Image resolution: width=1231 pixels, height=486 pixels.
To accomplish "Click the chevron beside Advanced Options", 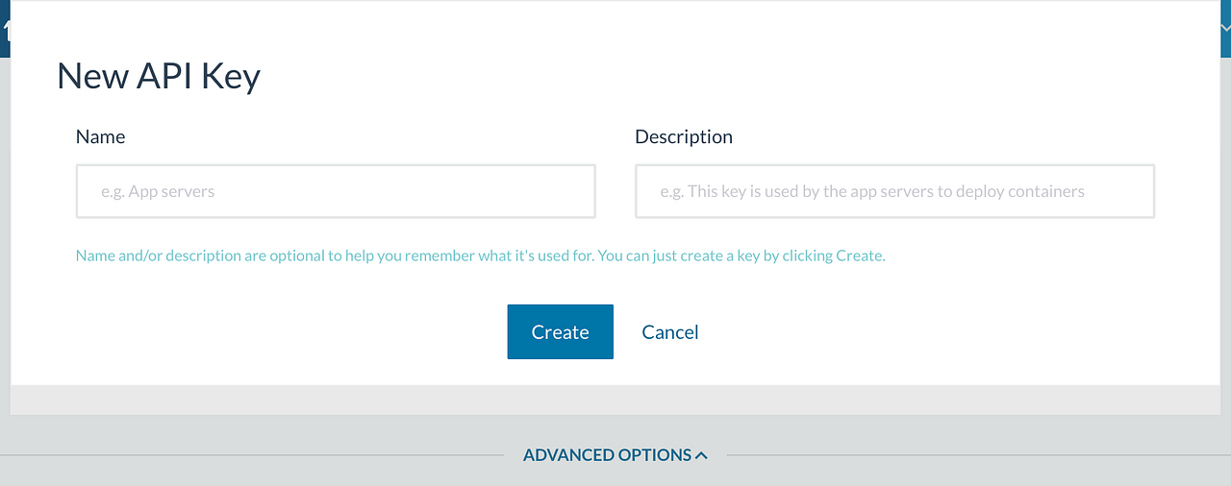I will pyautogui.click(x=701, y=454).
